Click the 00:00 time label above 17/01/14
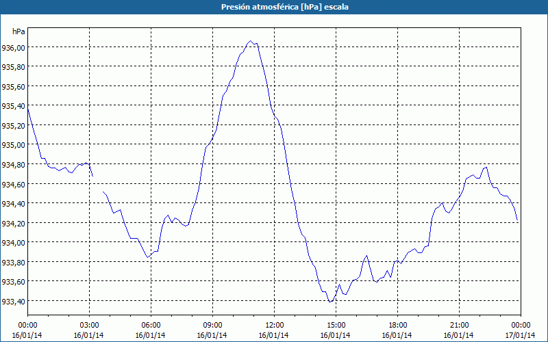This screenshot has height=342, width=548. click(x=521, y=326)
